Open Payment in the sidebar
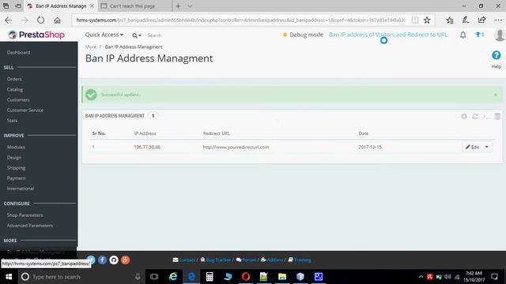506x284 pixels. 16,178
